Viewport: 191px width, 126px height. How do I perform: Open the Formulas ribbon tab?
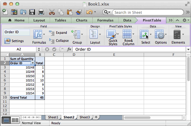coord(105,20)
